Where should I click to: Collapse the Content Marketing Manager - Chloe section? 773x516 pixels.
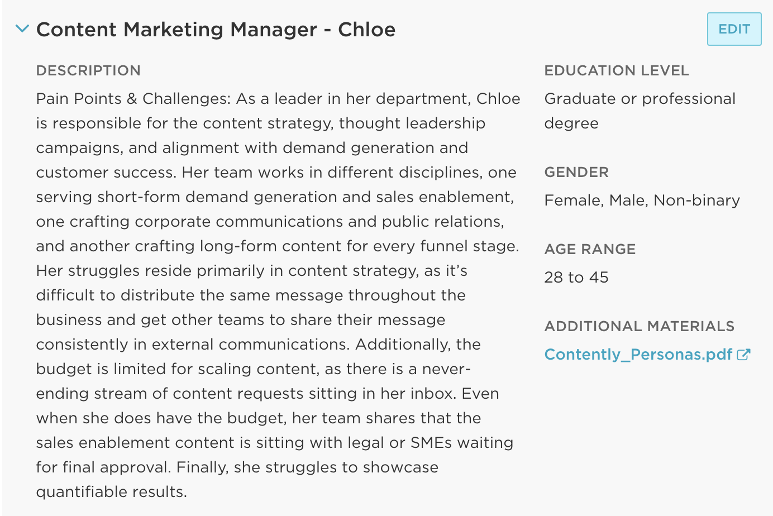[22, 28]
